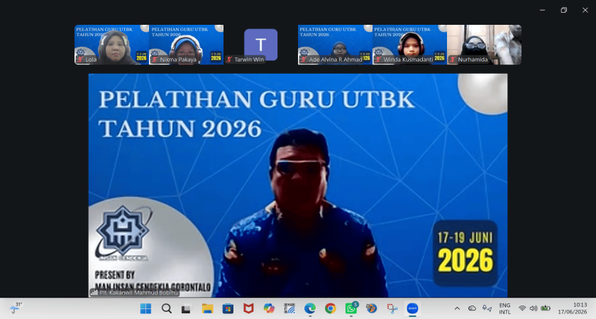
Task: Expand hidden system tray icons
Action: point(457,308)
